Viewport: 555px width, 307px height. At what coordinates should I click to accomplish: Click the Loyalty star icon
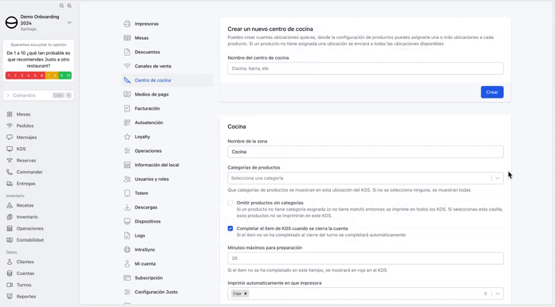[127, 137]
